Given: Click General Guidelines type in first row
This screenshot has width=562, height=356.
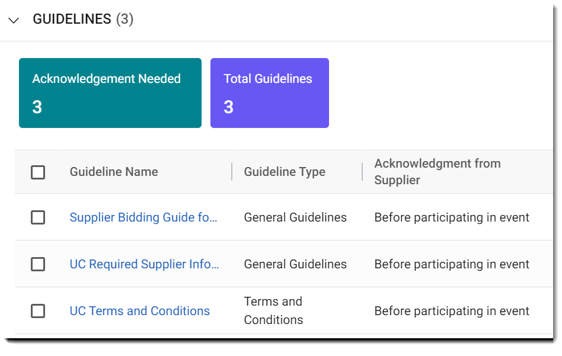Looking at the screenshot, I should [295, 217].
